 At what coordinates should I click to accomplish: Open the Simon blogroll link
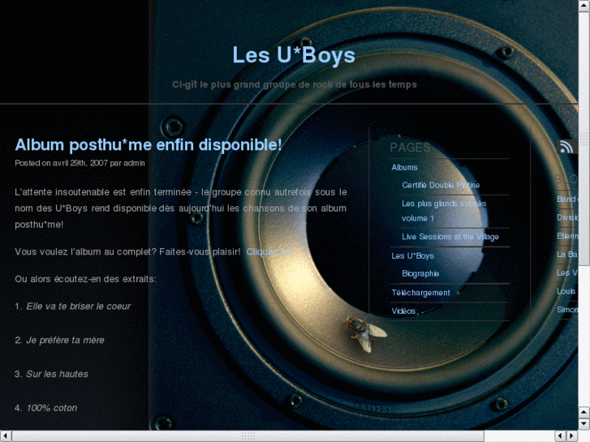click(x=567, y=310)
